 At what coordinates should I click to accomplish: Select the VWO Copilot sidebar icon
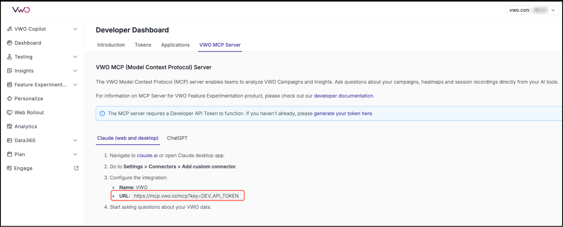coord(9,29)
